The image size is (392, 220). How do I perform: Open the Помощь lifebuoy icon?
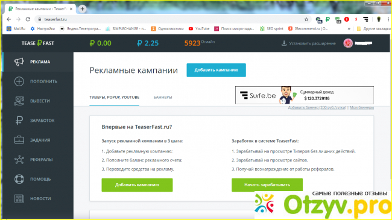(19, 179)
